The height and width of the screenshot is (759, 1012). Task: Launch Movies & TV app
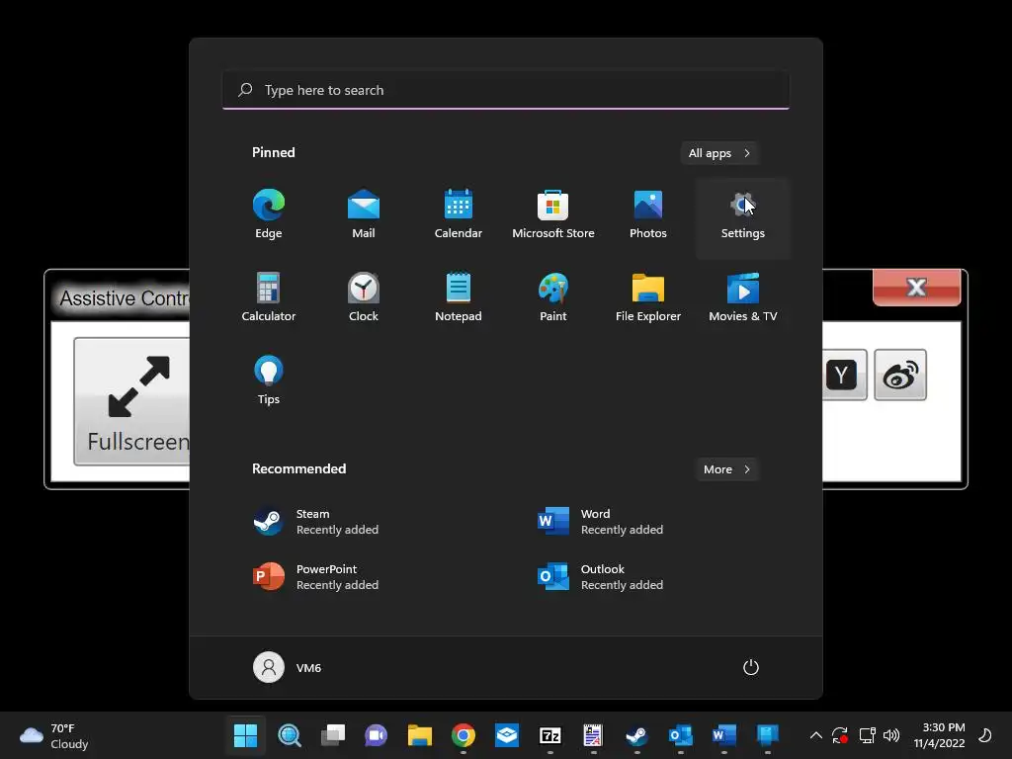(743, 297)
